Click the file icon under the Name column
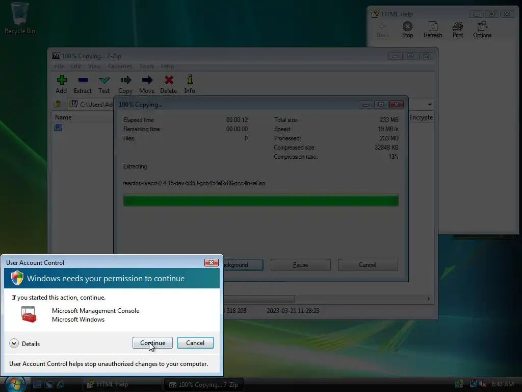The image size is (522, 392). 58,127
